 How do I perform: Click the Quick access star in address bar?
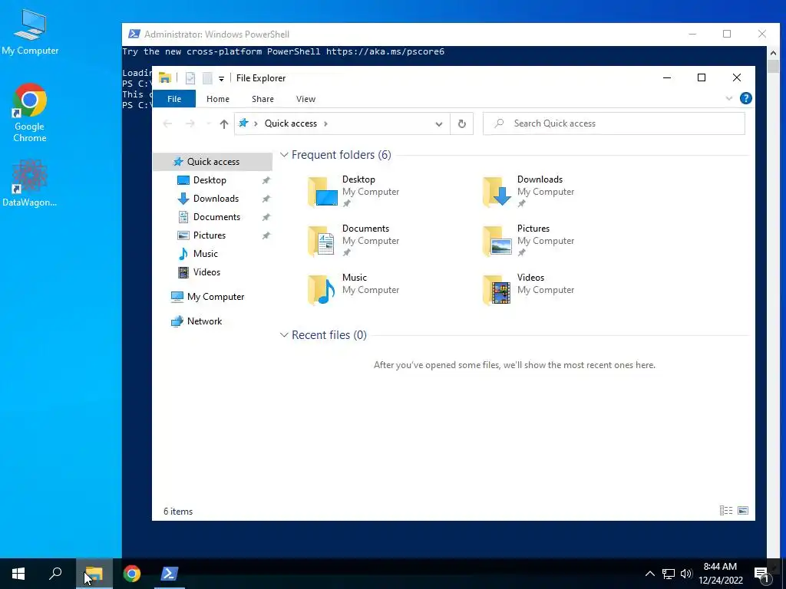pyautogui.click(x=243, y=123)
